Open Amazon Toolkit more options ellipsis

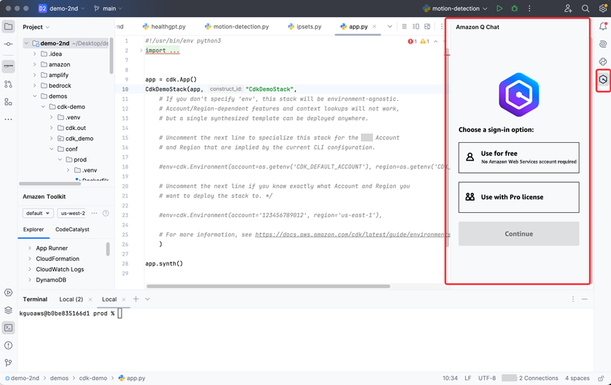coord(94,213)
